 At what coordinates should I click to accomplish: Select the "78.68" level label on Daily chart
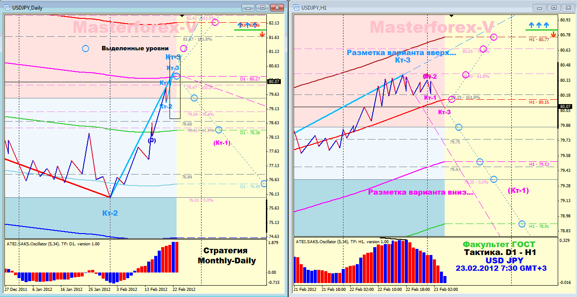[187, 124]
